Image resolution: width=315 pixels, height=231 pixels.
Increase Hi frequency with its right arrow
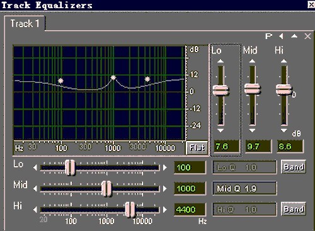tap(165, 210)
